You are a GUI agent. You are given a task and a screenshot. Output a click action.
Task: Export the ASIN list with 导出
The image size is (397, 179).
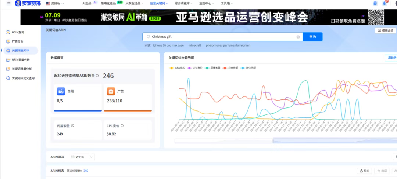point(364,171)
